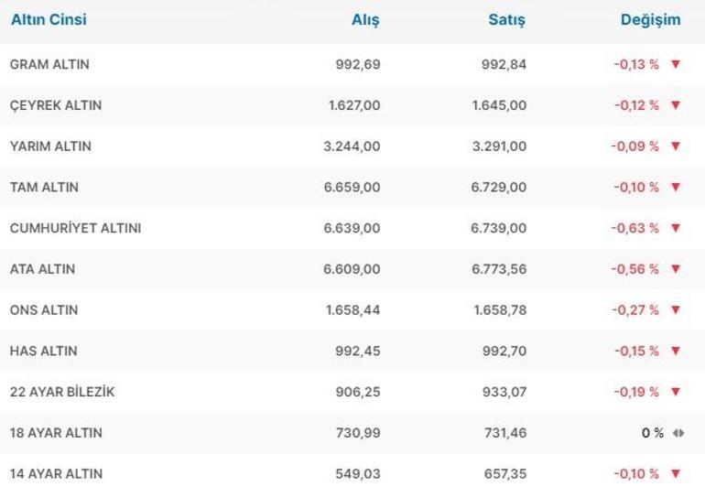The image size is (705, 487).
Task: Click the Satış column header
Action: (x=506, y=20)
